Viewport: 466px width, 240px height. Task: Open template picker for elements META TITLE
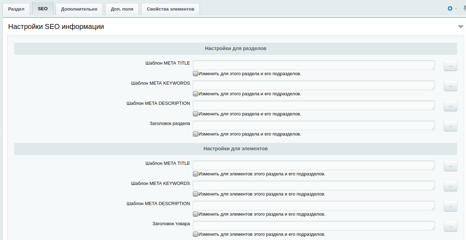coord(450,166)
